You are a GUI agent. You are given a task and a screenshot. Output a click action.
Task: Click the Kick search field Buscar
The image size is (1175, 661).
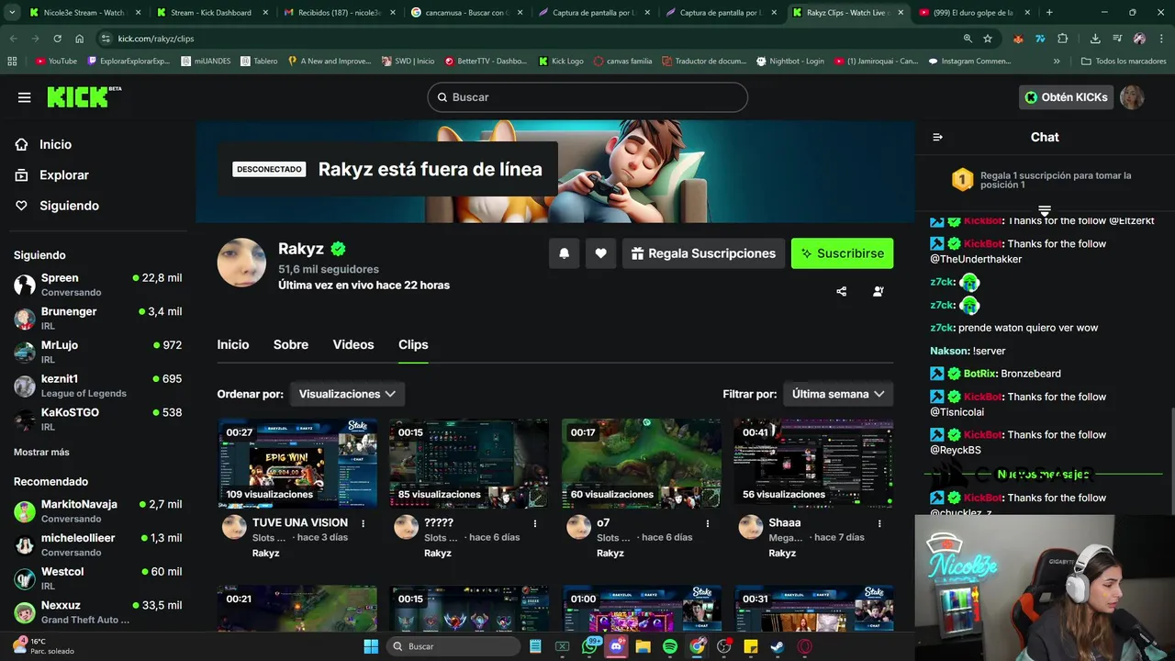point(587,97)
